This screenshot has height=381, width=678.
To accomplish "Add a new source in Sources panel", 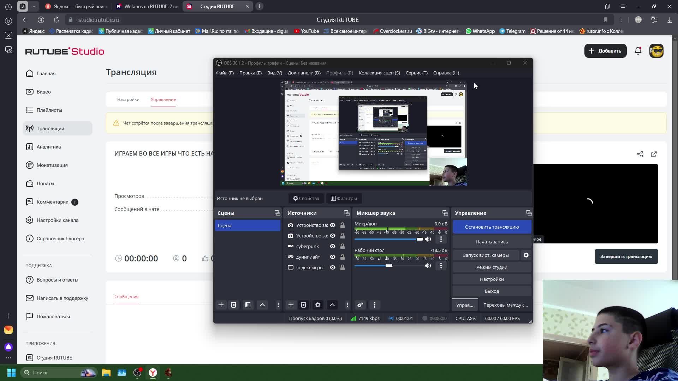I will [291, 305].
